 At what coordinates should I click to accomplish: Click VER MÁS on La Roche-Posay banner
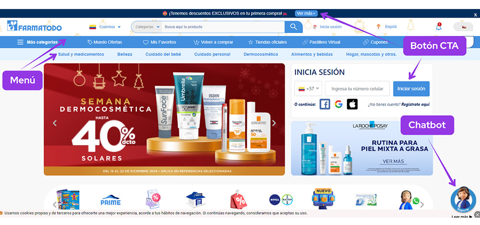[x=394, y=161]
